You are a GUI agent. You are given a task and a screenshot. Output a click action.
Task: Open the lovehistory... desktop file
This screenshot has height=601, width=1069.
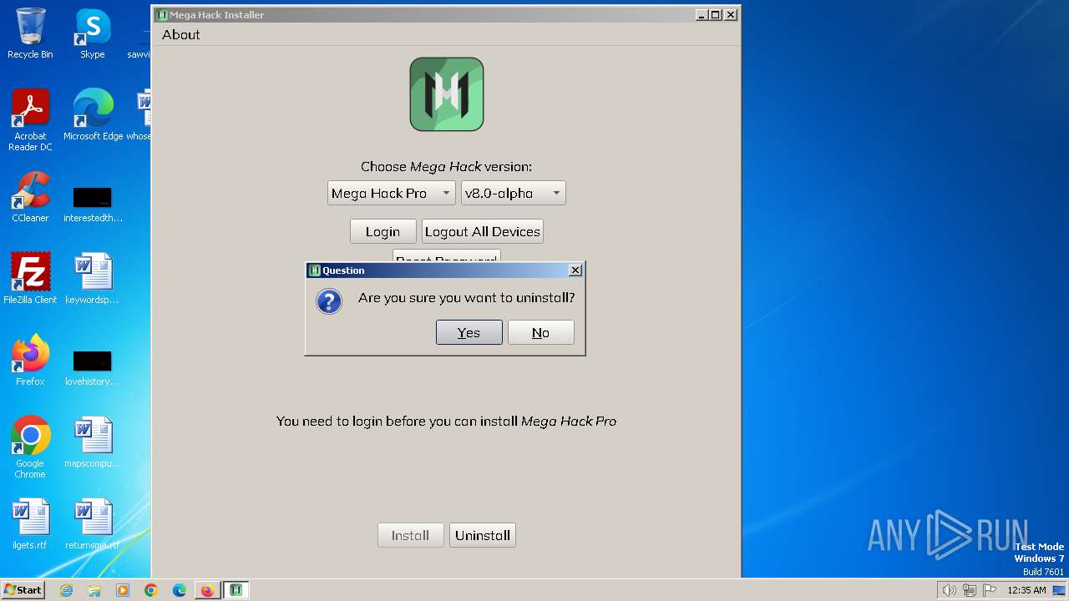pos(92,367)
